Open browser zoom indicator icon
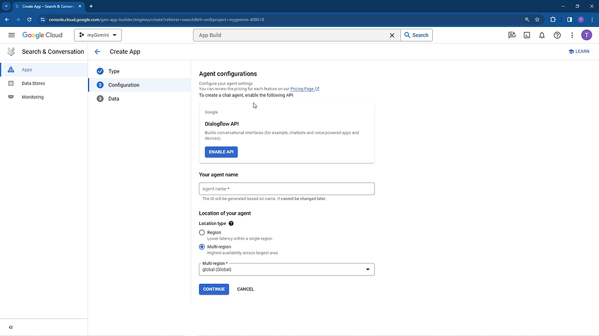This screenshot has width=599, height=336. [527, 20]
